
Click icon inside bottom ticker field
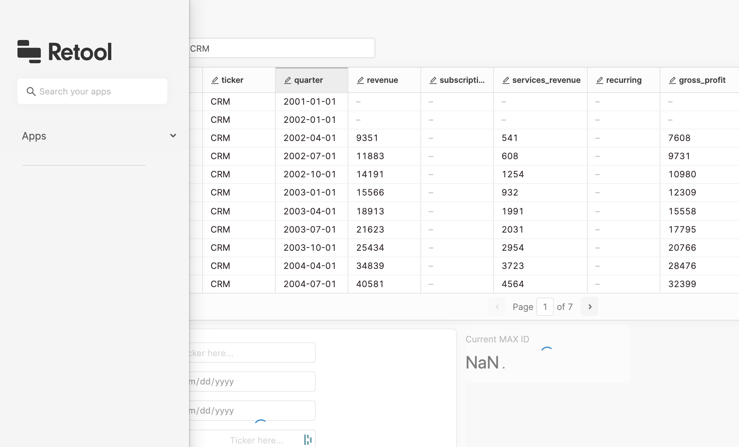click(x=308, y=440)
